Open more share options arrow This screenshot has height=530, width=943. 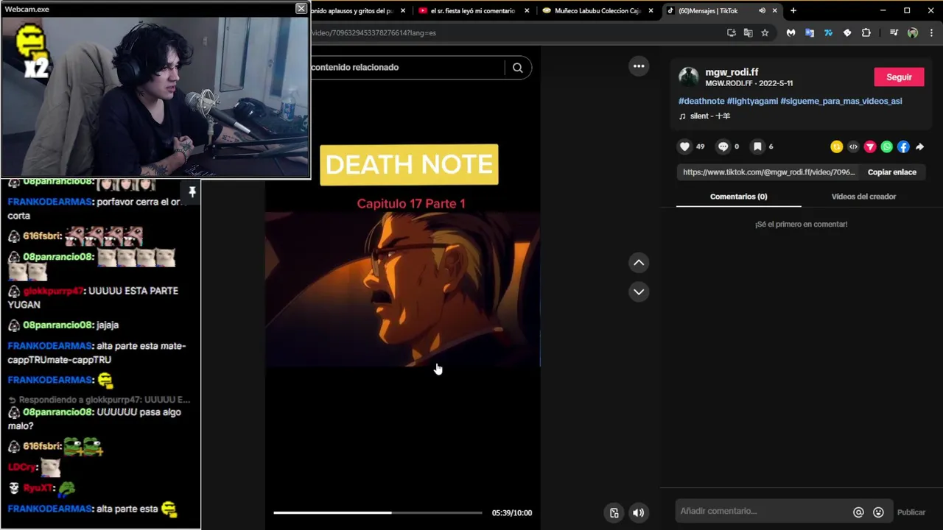tap(919, 146)
